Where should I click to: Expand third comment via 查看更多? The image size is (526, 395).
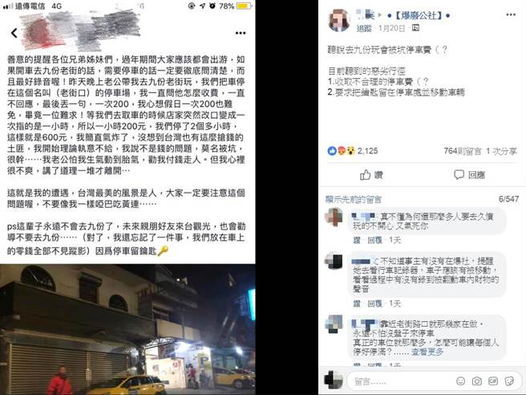pyautogui.click(x=427, y=352)
